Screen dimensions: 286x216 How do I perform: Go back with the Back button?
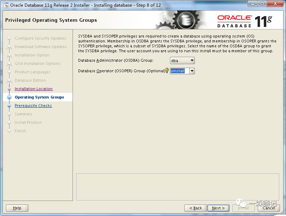pyautogui.click(x=196, y=208)
